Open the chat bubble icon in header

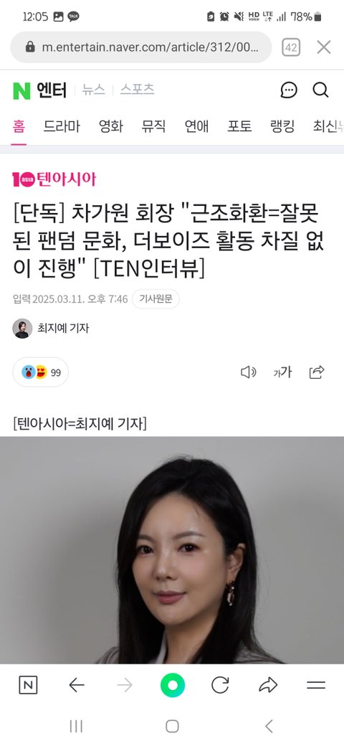(x=289, y=90)
